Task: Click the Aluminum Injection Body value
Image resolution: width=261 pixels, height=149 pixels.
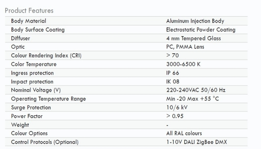Action: pyautogui.click(x=195, y=21)
